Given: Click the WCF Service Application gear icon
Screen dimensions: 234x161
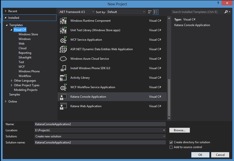Looking at the screenshot, I should (63, 40).
